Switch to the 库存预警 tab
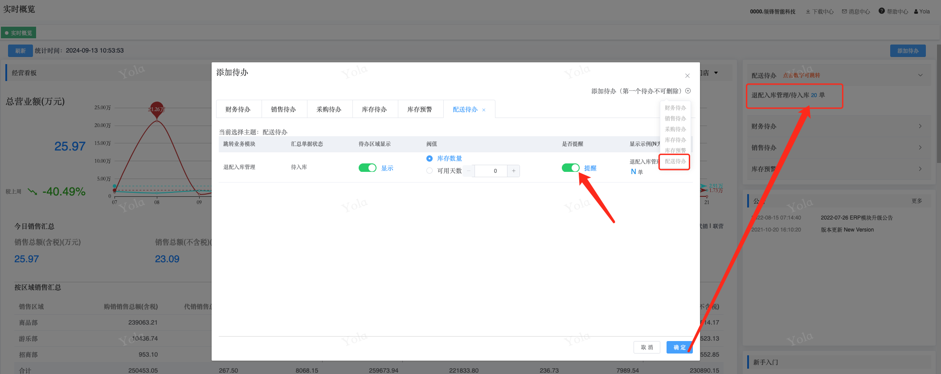 pyautogui.click(x=420, y=110)
